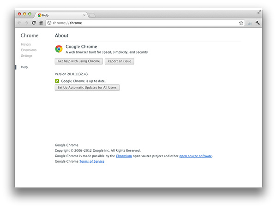Click the Chrome favicon on the Help tab
The width and height of the screenshot is (277, 208).
point(40,15)
